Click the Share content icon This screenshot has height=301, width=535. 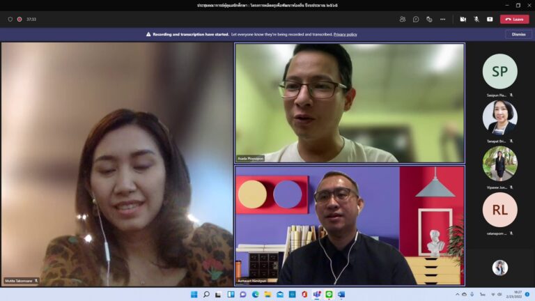point(490,19)
